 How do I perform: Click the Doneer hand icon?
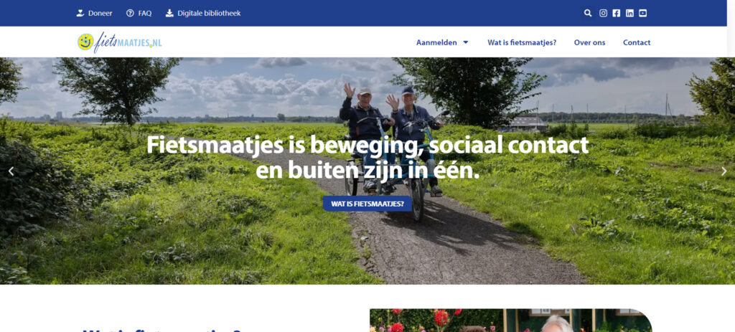[80, 13]
